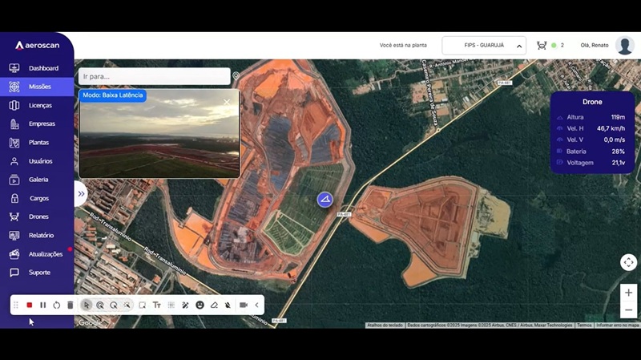
Task: Recenter the map with the crosshair button
Action: click(628, 262)
